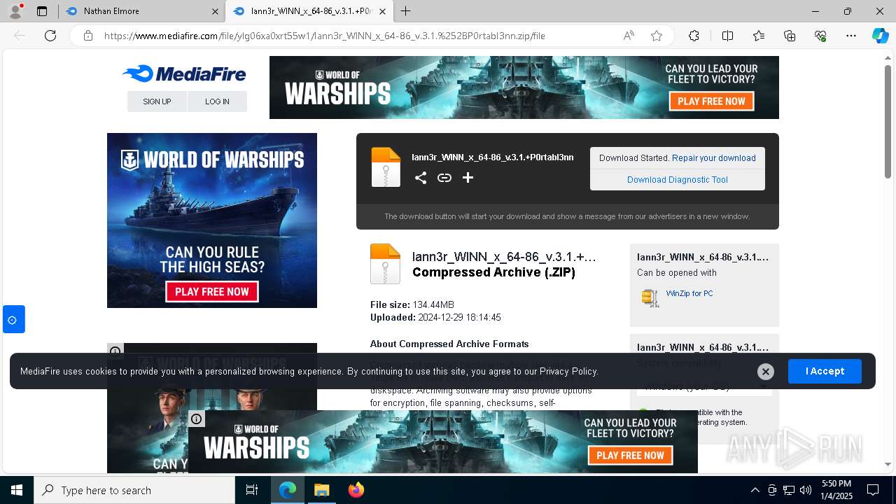Click the bottom ad info icon
Image resolution: width=896 pixels, height=504 pixels.
pos(197,419)
